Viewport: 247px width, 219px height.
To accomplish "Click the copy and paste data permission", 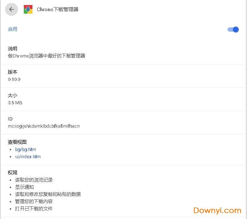I will [48, 194].
